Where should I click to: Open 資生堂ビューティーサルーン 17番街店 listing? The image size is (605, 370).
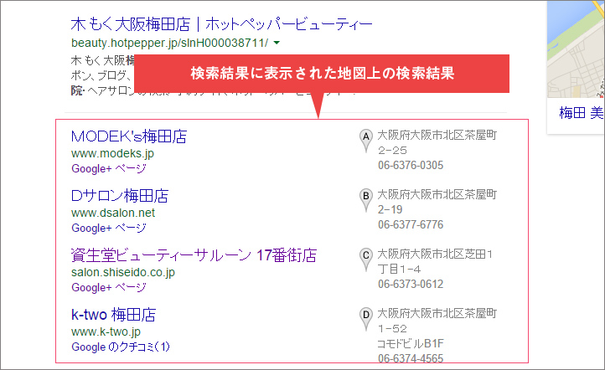coord(194,255)
